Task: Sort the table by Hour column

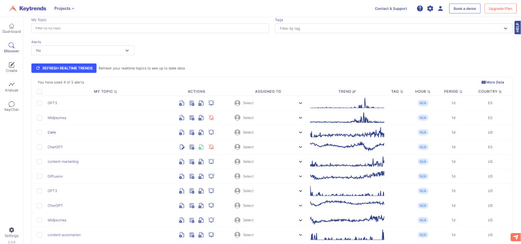Action: click(423, 91)
